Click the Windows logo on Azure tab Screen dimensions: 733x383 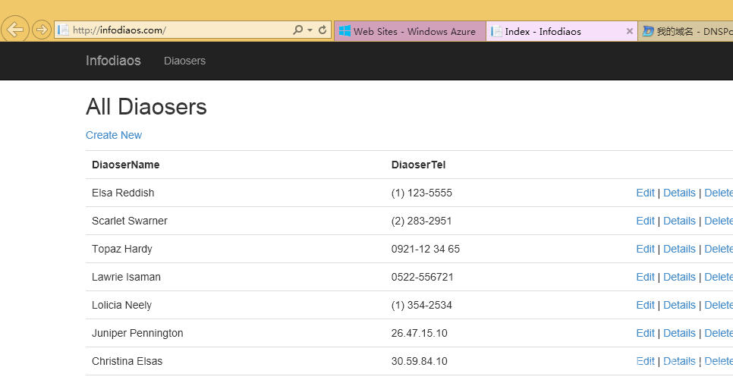click(x=345, y=31)
